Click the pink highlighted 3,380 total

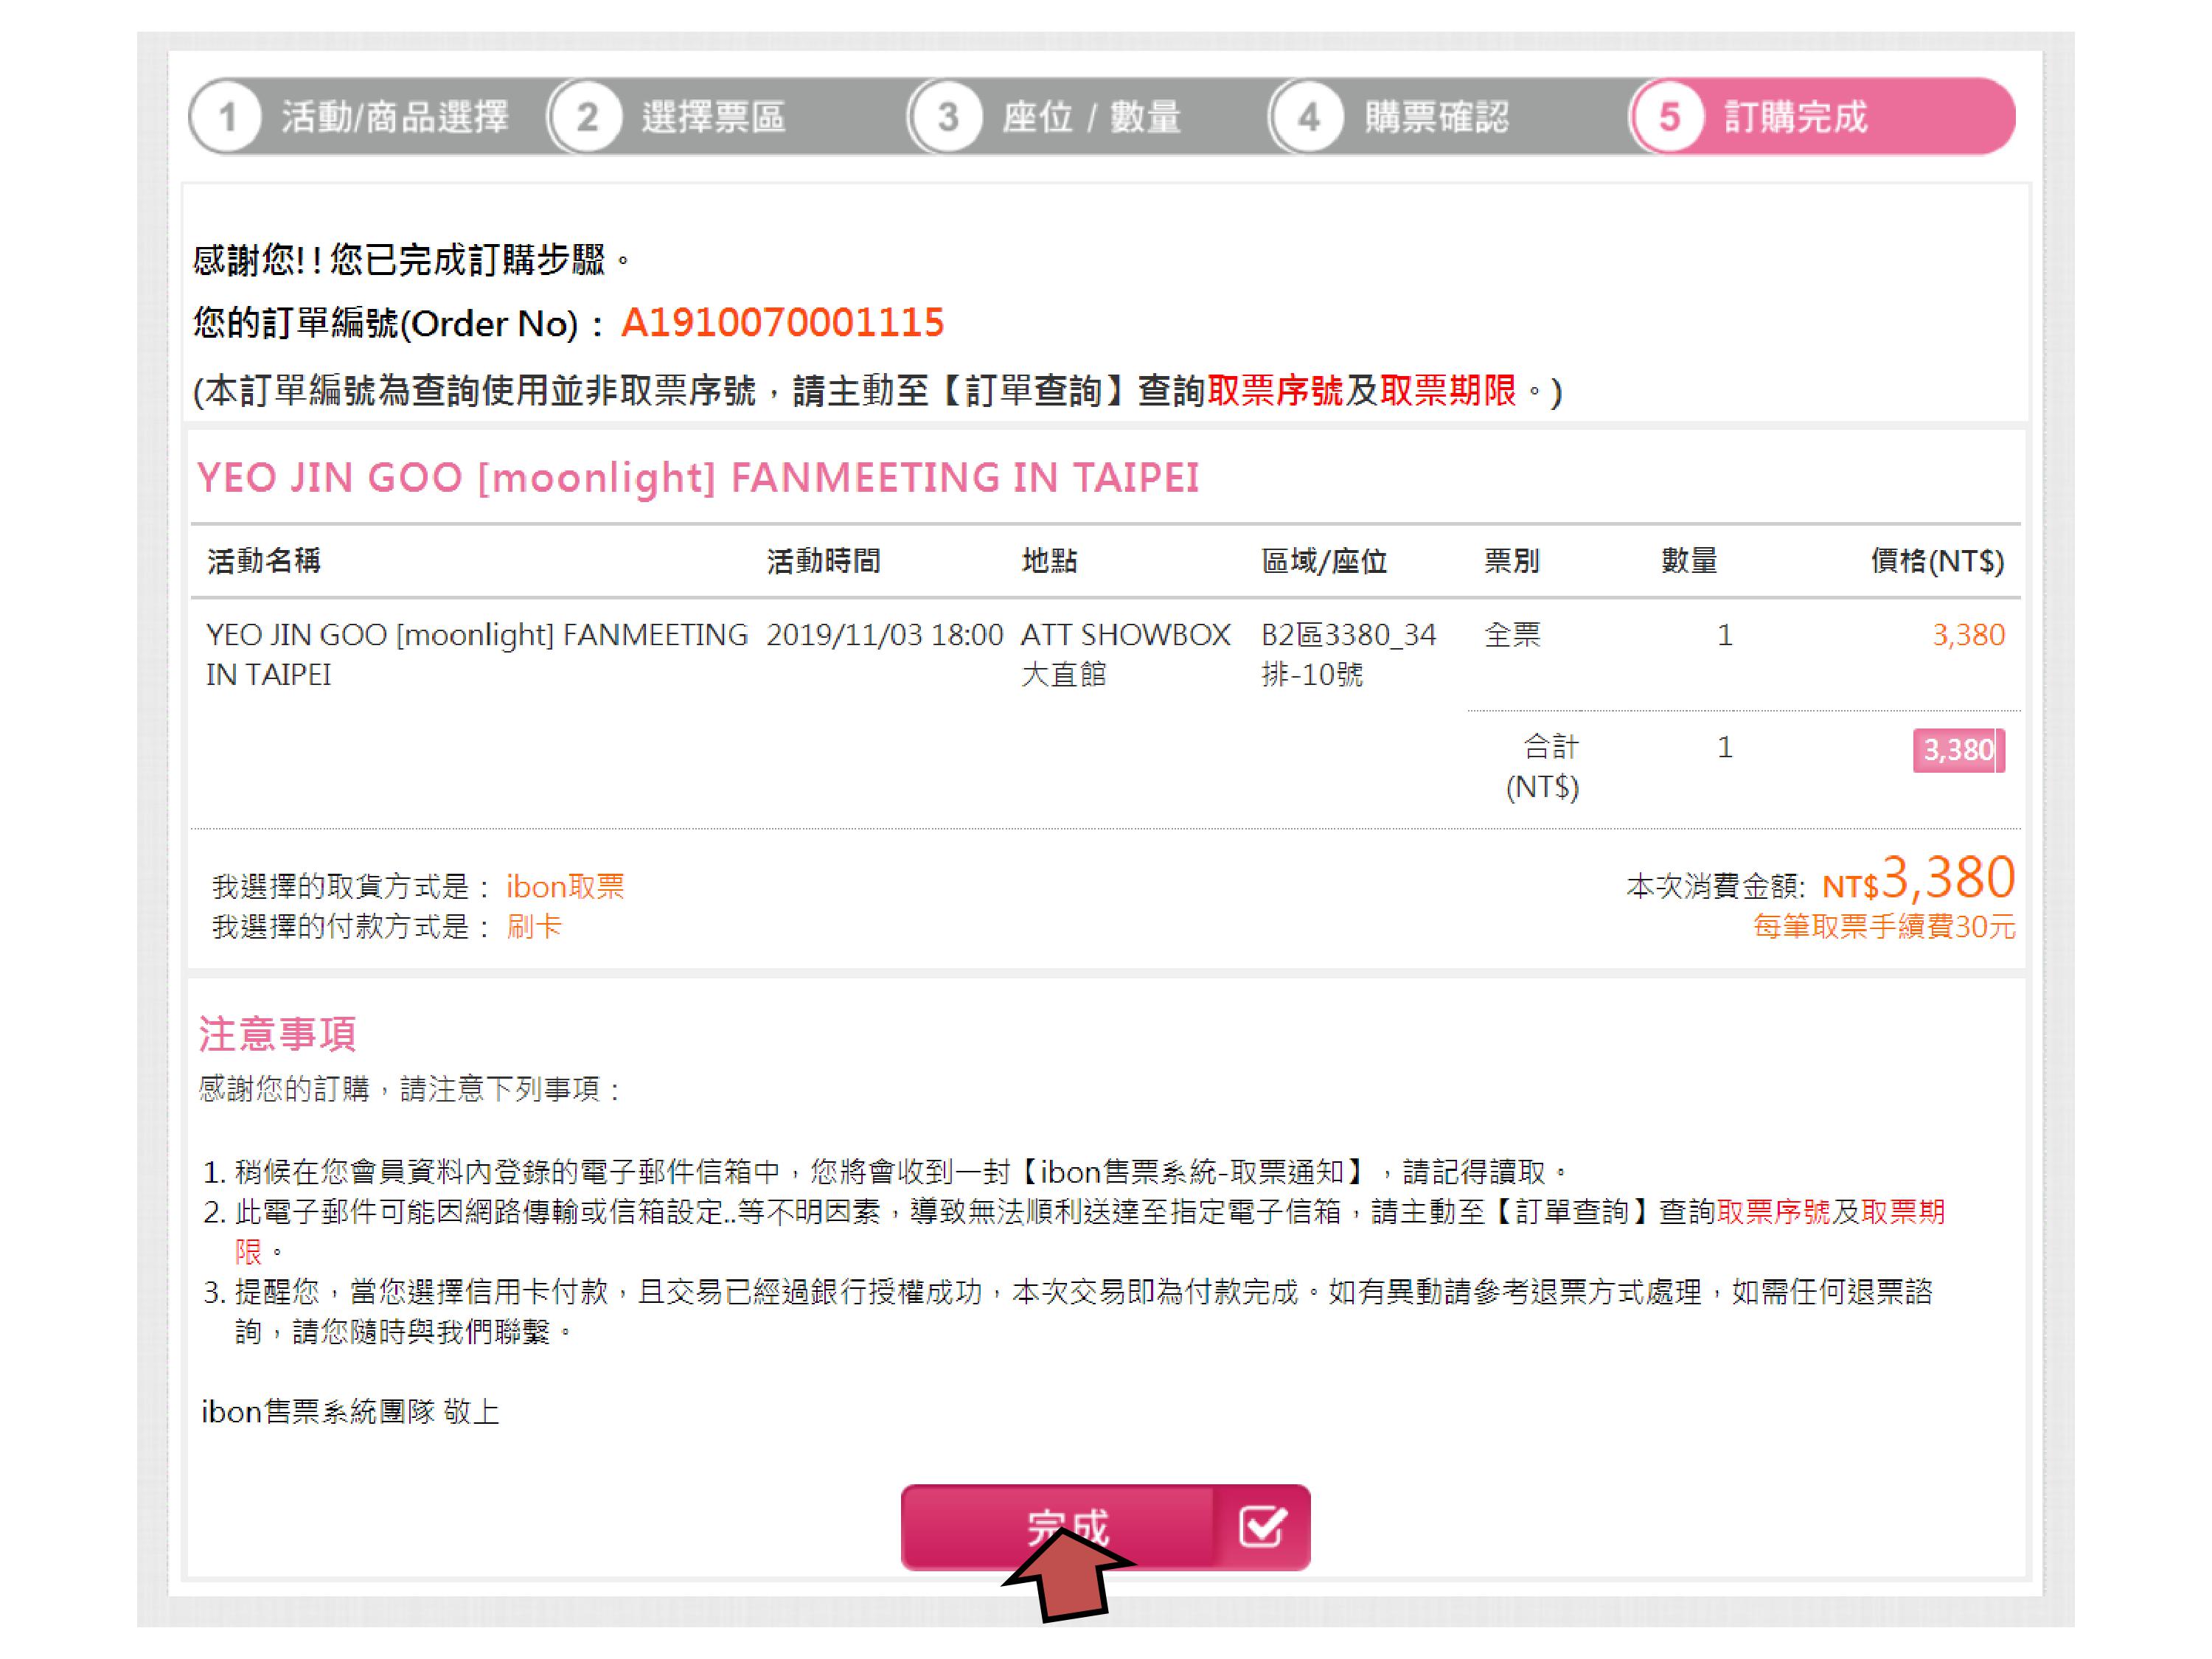coord(1959,750)
